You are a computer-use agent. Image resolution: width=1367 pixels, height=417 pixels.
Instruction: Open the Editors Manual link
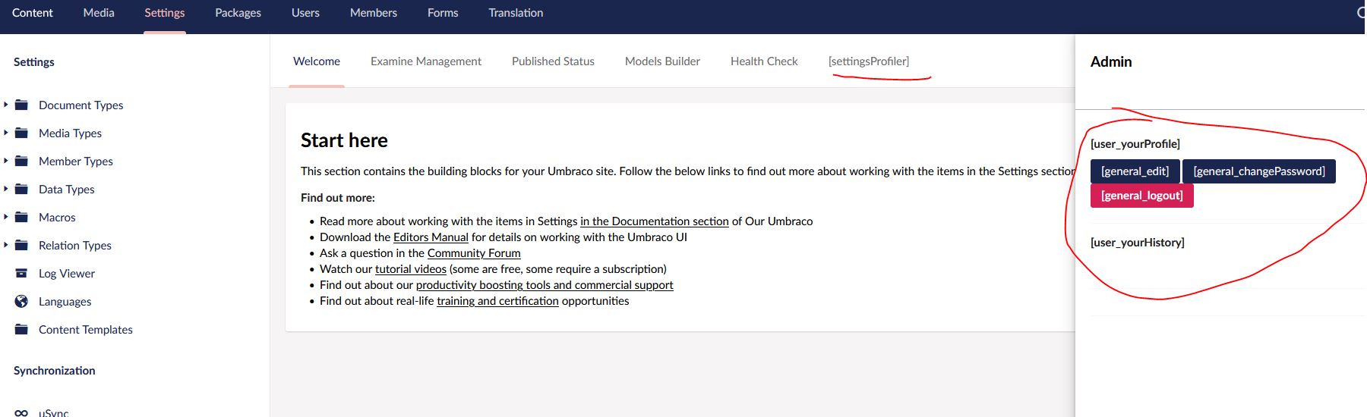tap(431, 237)
